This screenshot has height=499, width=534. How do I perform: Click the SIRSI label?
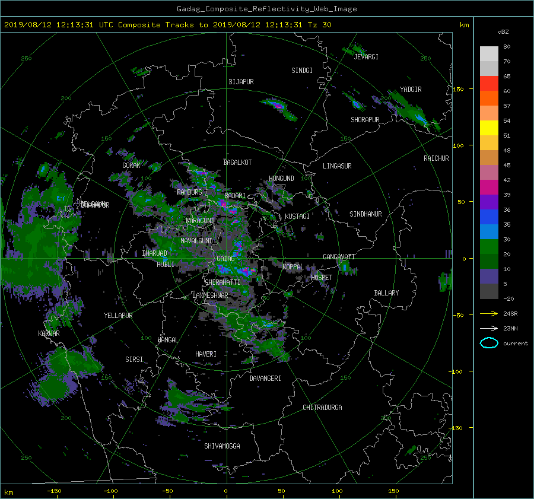pos(134,360)
